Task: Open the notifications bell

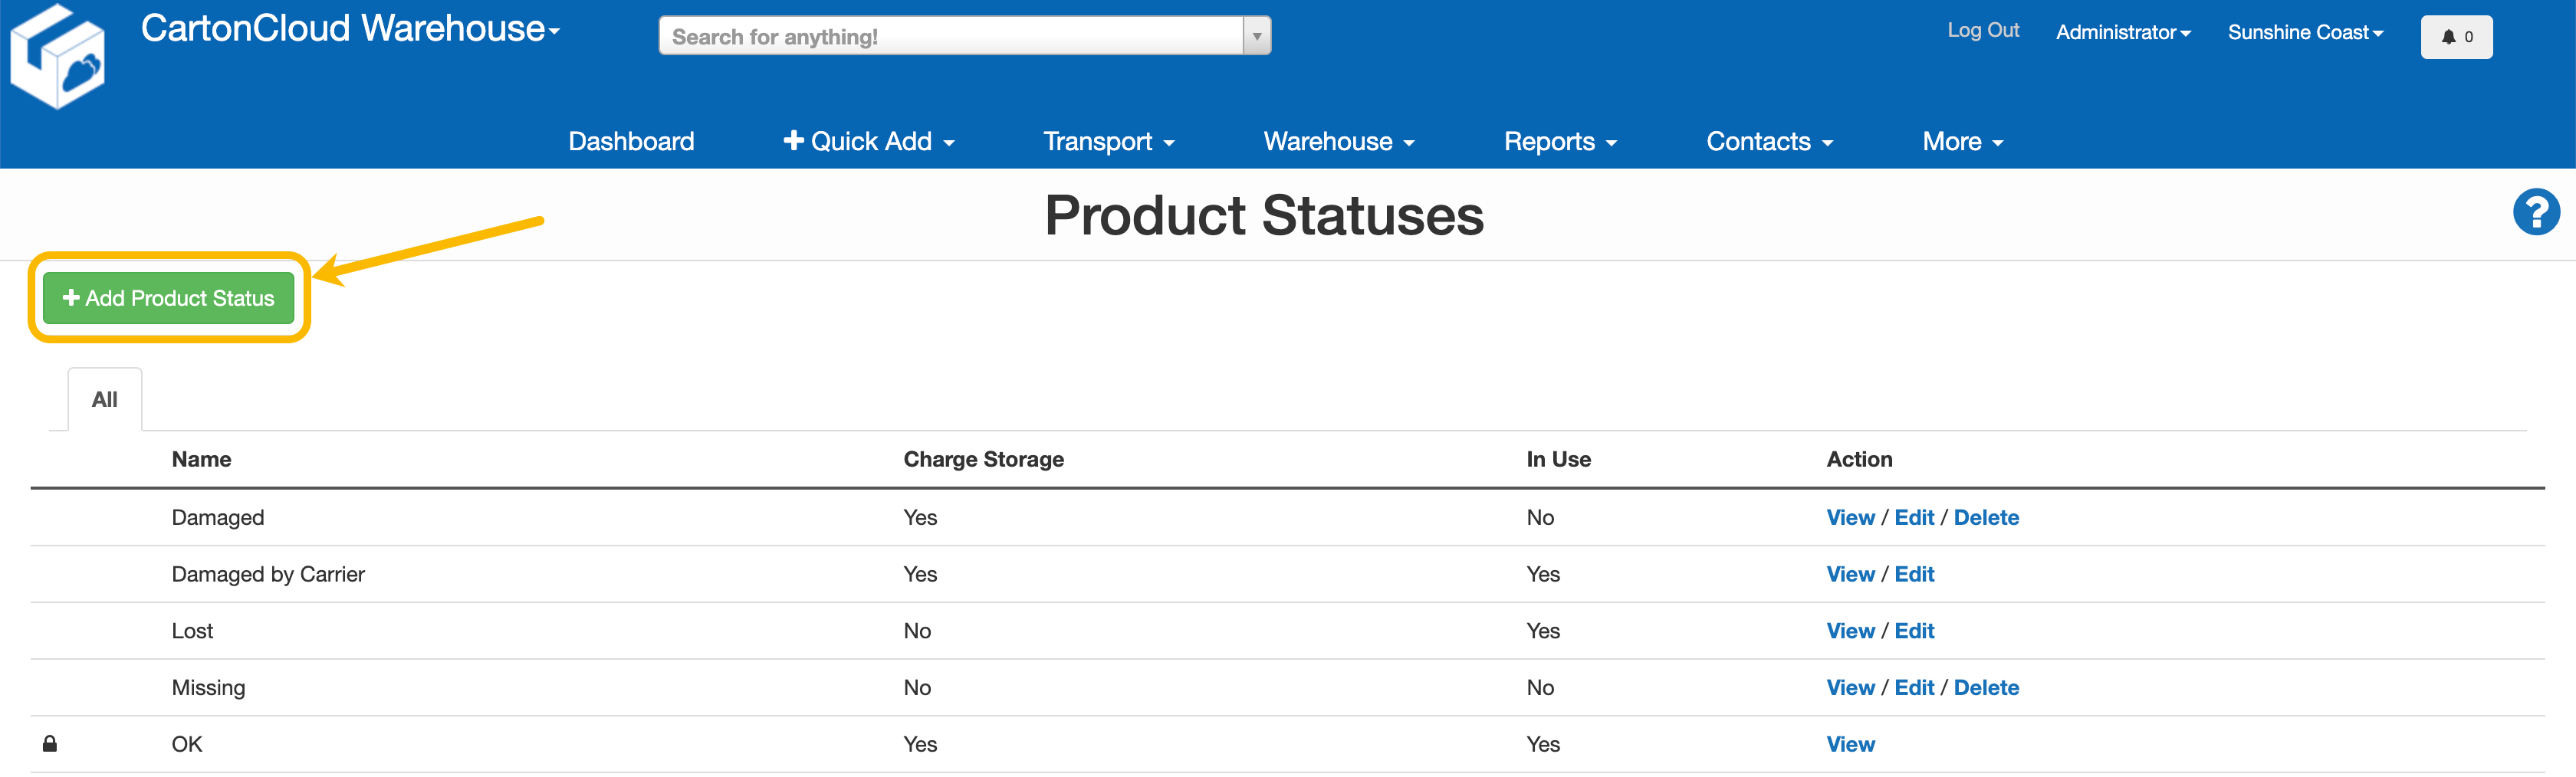Action: coord(2456,37)
